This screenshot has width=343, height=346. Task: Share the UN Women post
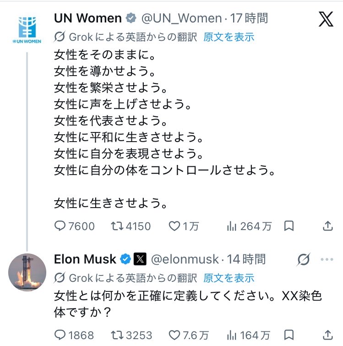click(328, 226)
